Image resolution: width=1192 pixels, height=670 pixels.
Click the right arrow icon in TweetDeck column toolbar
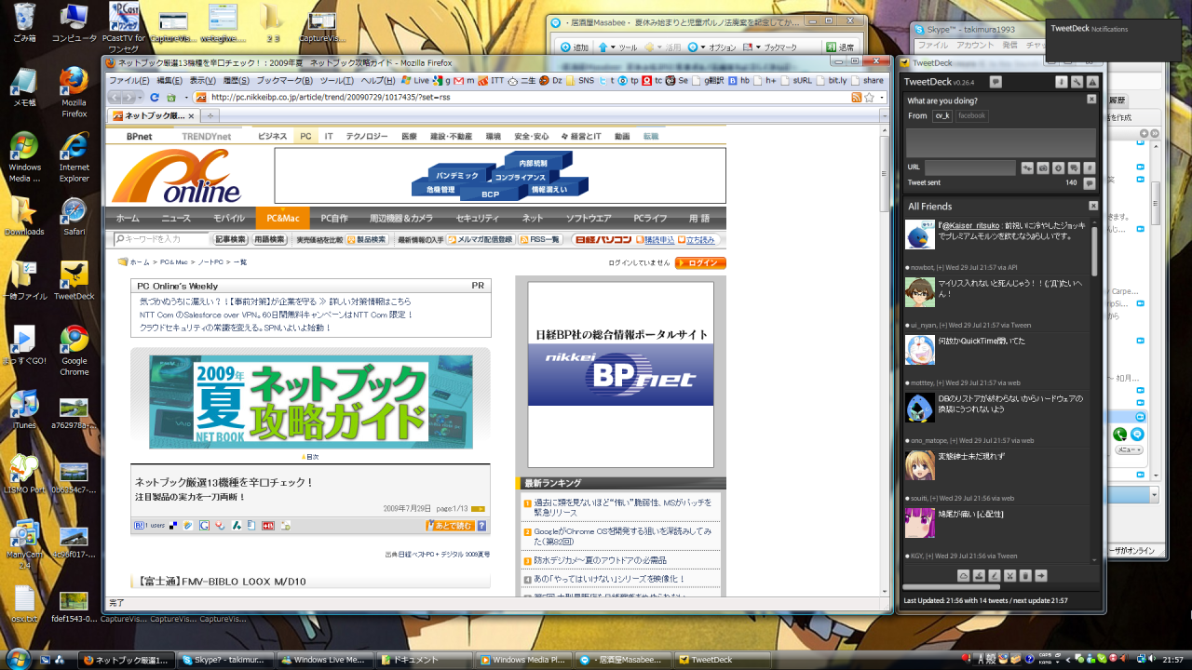(1041, 575)
